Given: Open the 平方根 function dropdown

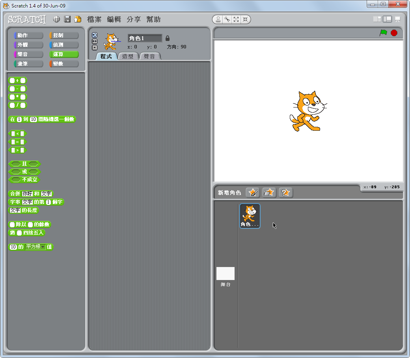Looking at the screenshot, I should point(35,247).
